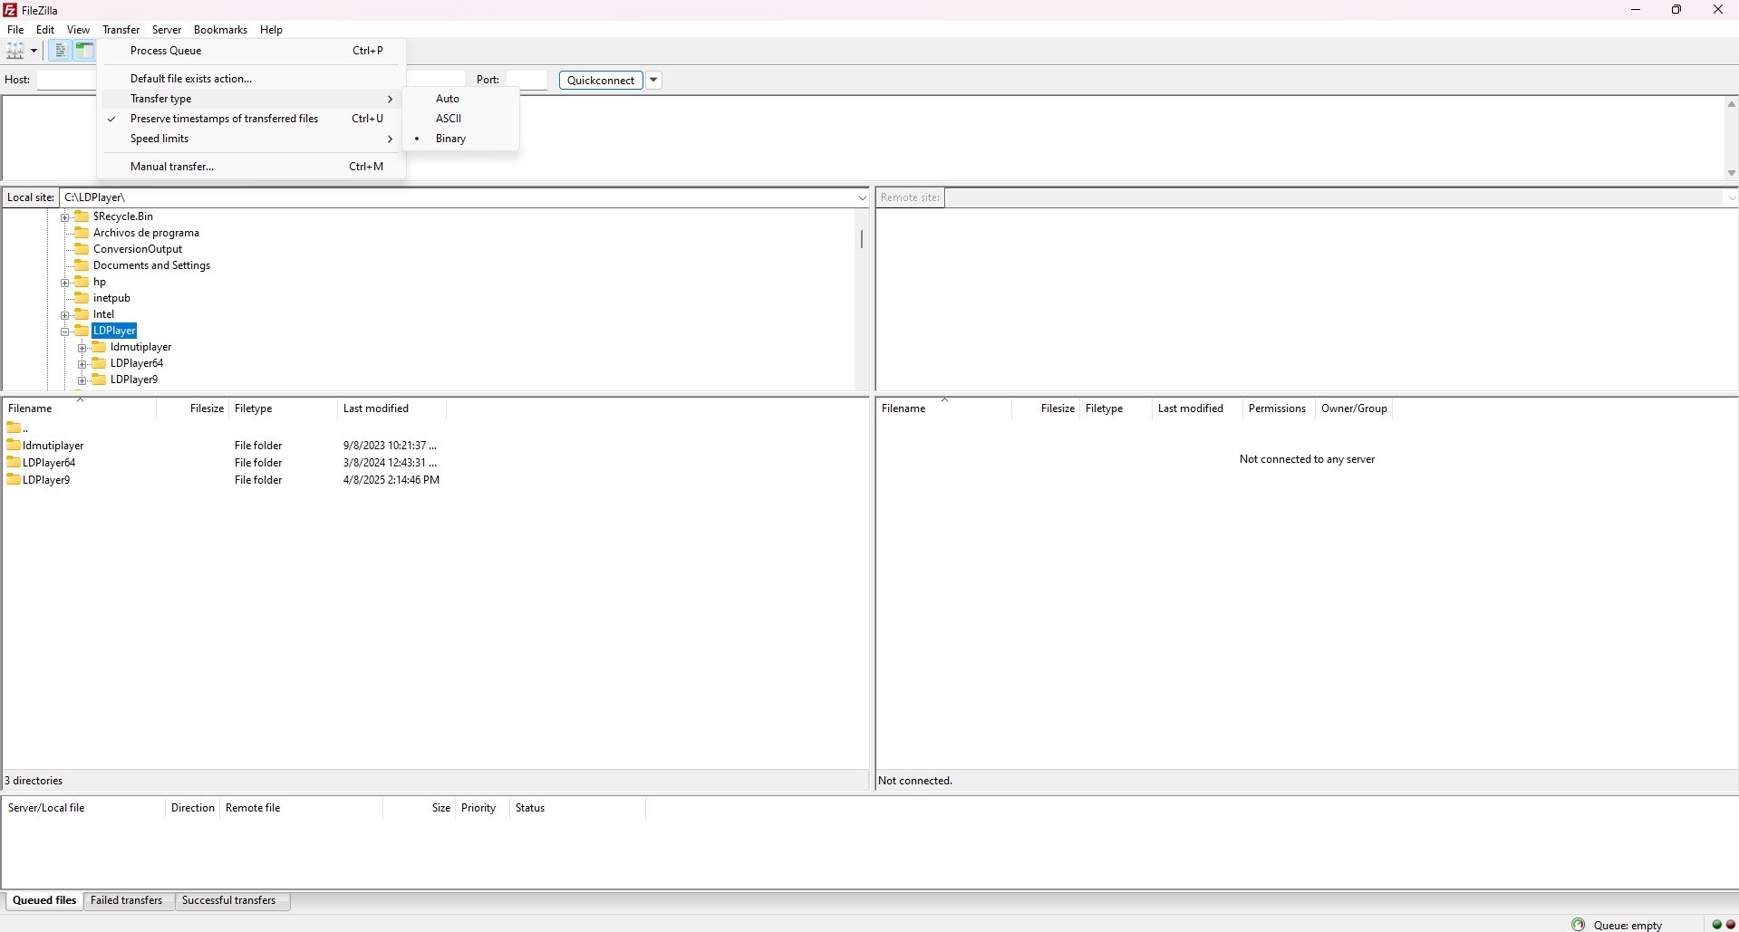Open the Server menu
The width and height of the screenshot is (1739, 932).
point(167,30)
